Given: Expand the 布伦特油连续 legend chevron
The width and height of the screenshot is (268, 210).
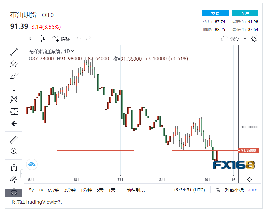Looking at the screenshot, I should [x=73, y=51].
